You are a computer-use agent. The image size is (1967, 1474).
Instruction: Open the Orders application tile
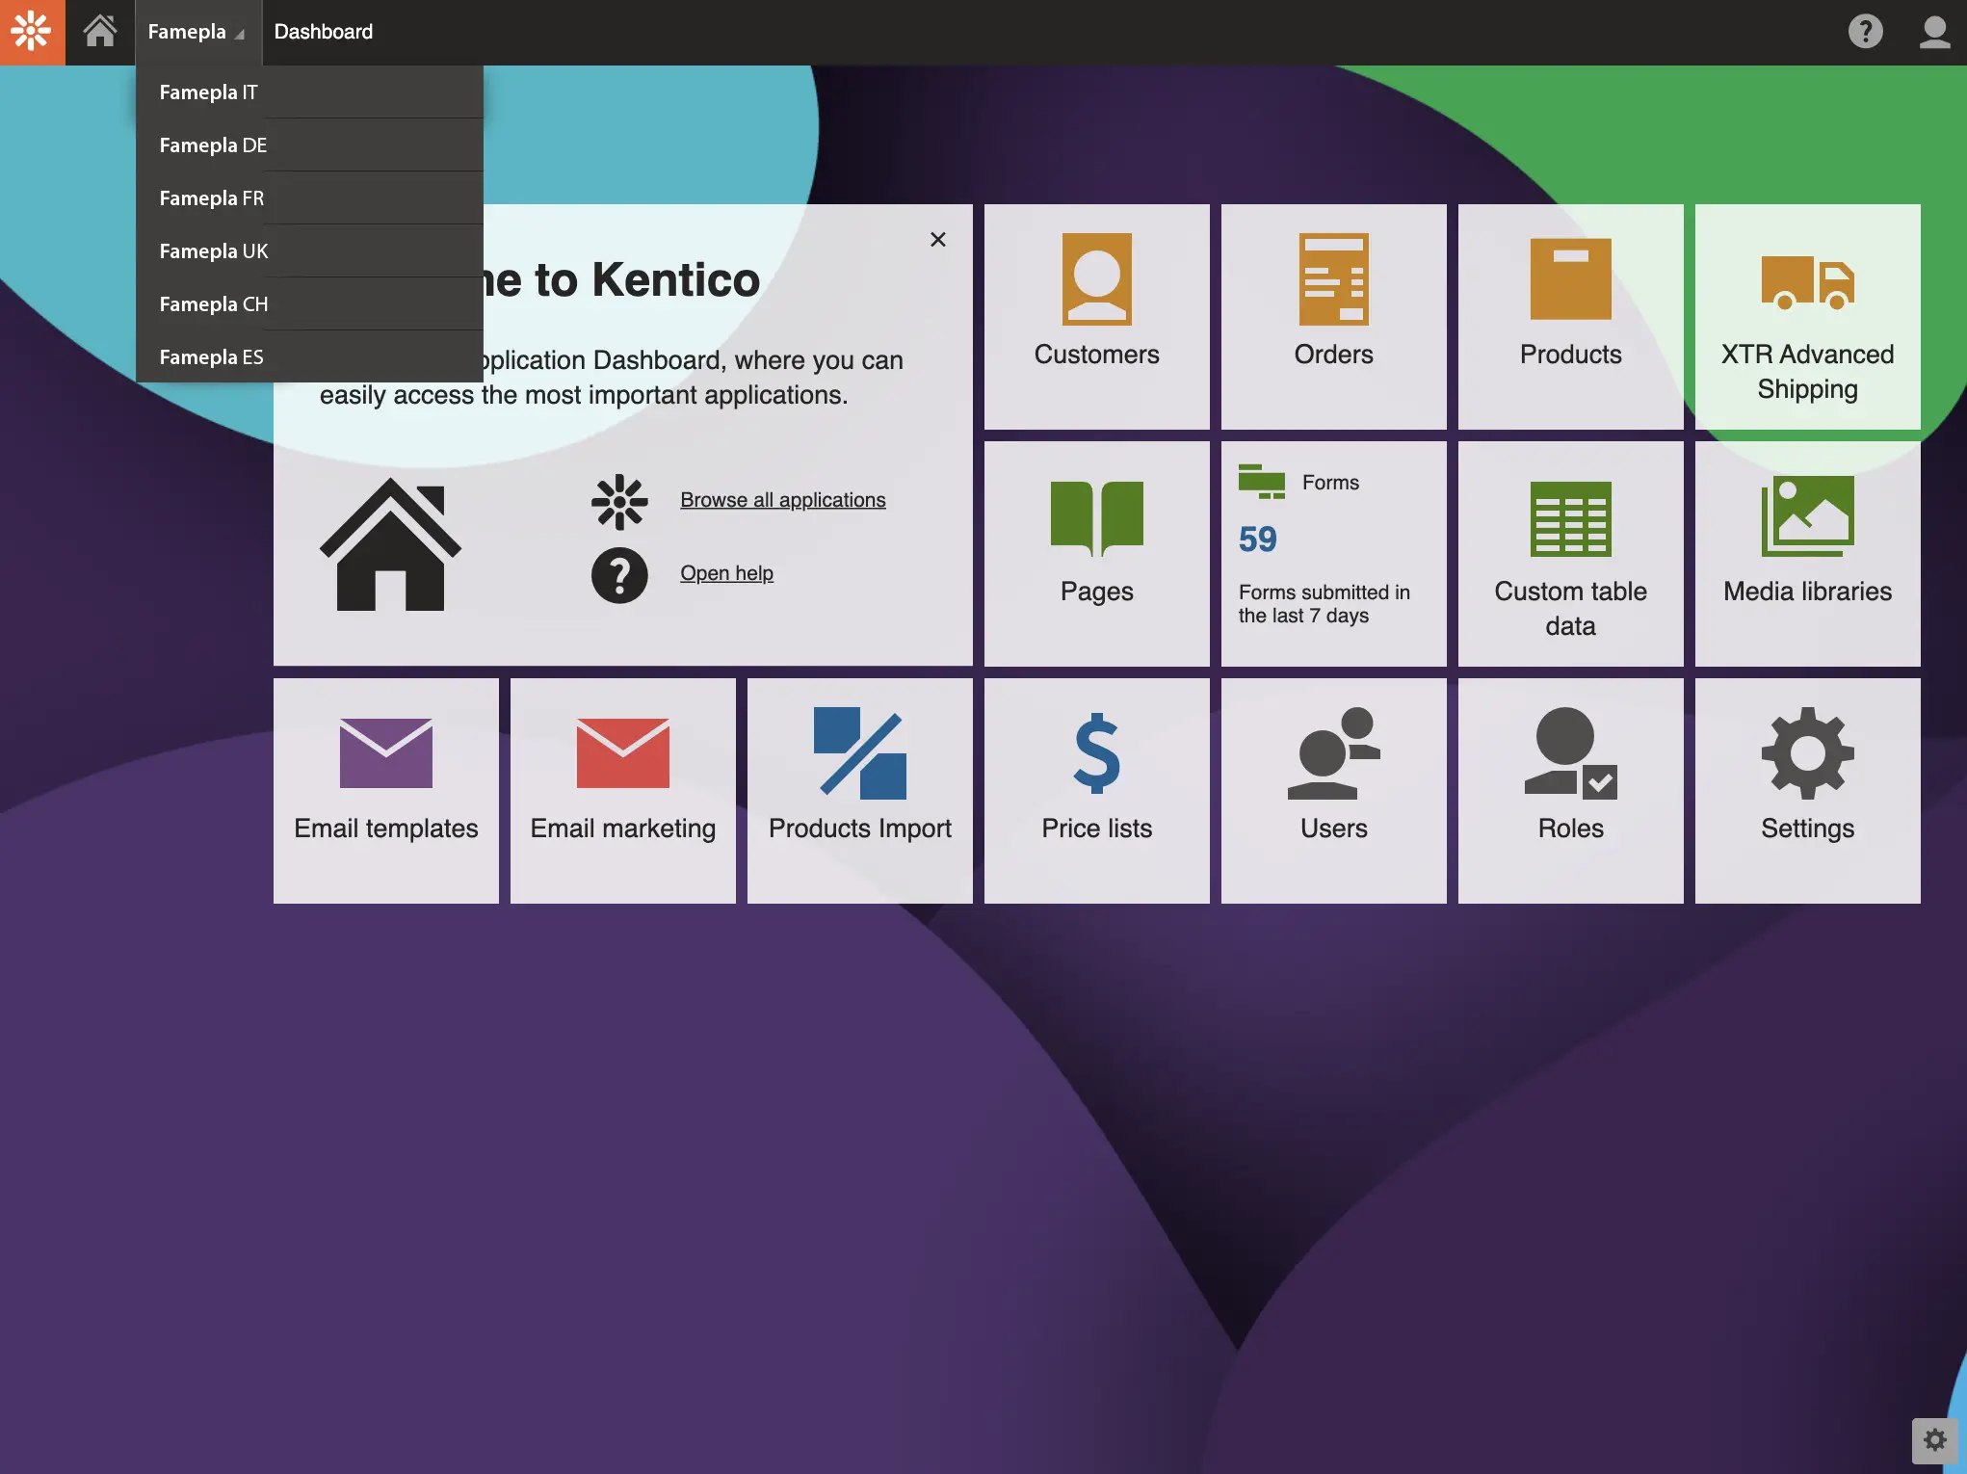pyautogui.click(x=1333, y=316)
